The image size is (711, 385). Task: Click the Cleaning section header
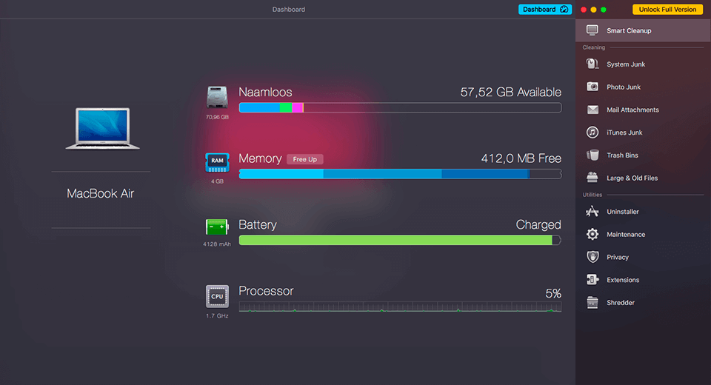(x=593, y=47)
